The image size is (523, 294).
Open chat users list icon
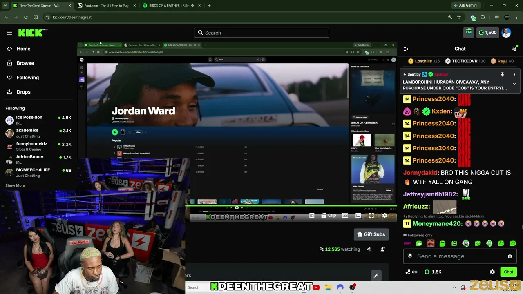coord(514,49)
